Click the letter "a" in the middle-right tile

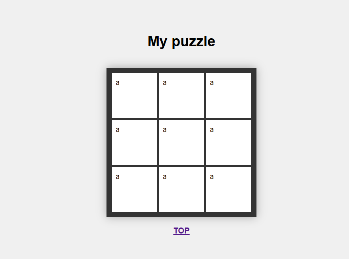212,130
